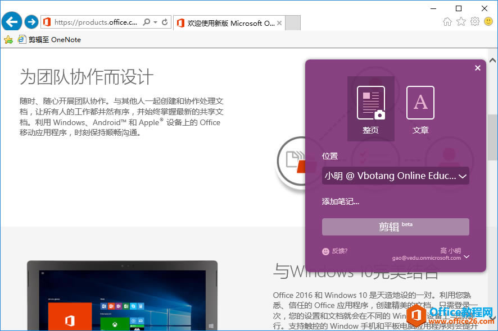Click the Forward navigation arrow
This screenshot has width=498, height=331.
31,21
